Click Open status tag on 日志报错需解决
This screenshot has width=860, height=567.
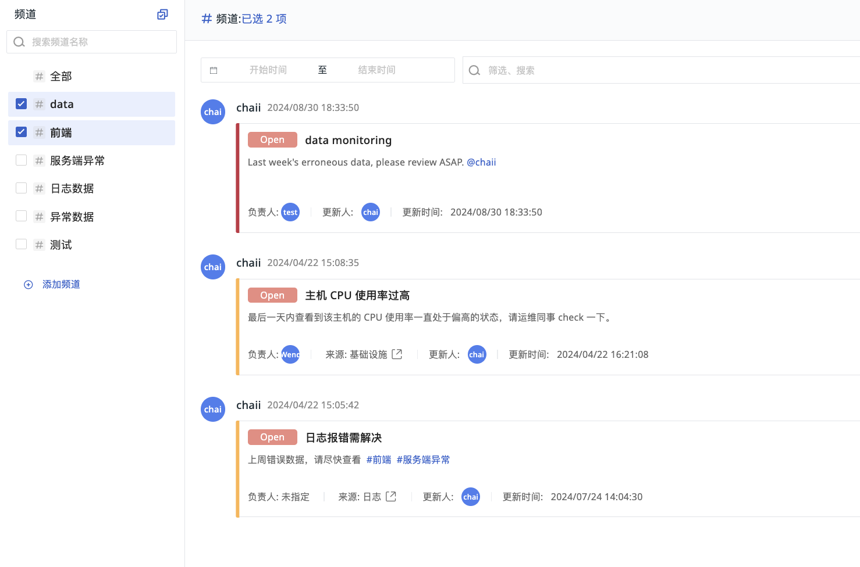point(272,437)
